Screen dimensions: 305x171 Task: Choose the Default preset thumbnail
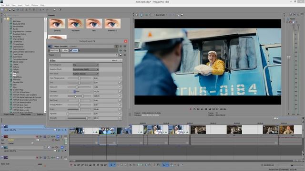pos(57,24)
